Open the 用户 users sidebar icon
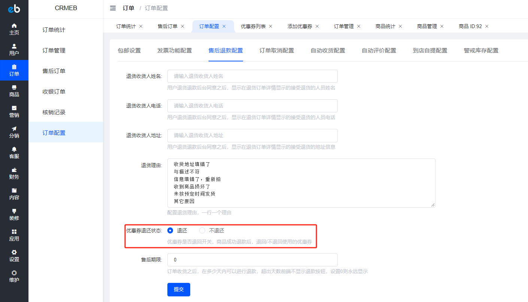 (14, 50)
